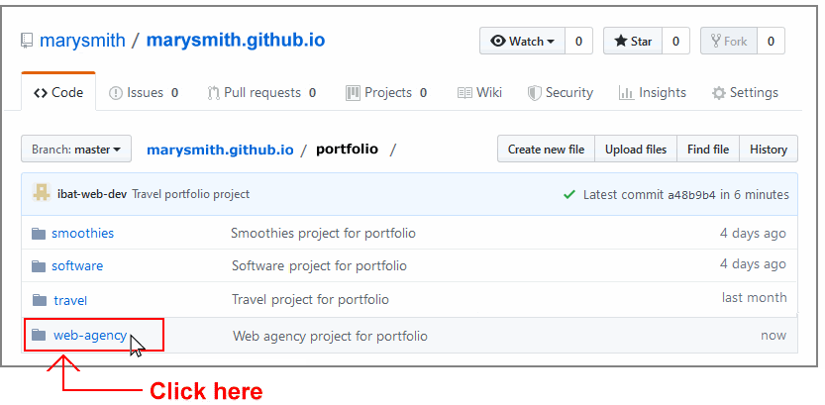Open the Watch dropdown button
825x405 pixels.
coord(523,41)
